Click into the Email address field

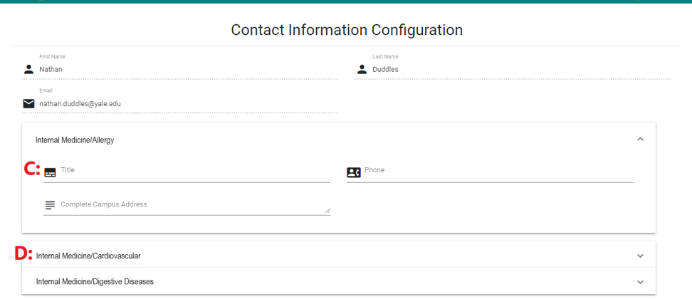pos(185,104)
